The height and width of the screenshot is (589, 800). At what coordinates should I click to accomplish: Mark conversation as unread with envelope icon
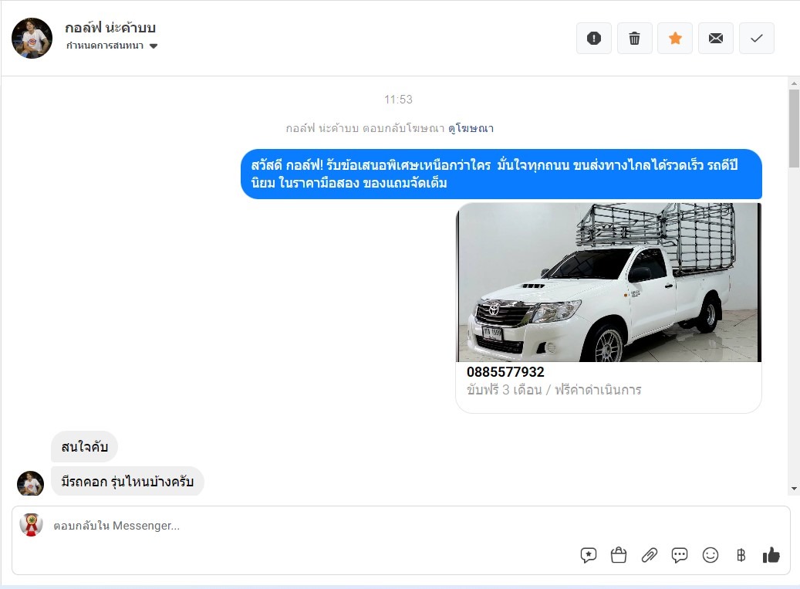(716, 39)
